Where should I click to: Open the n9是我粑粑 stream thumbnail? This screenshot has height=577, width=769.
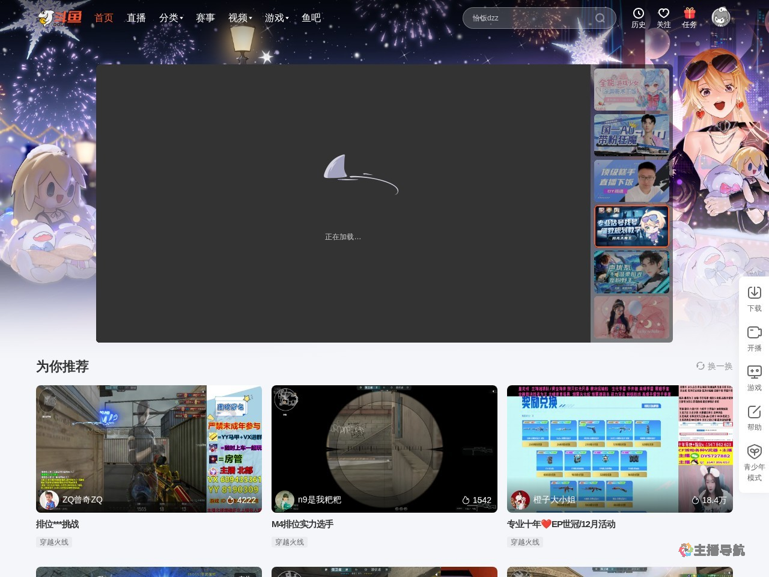(384, 448)
